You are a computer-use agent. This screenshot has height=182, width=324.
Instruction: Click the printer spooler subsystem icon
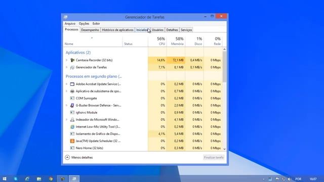coord(72,91)
